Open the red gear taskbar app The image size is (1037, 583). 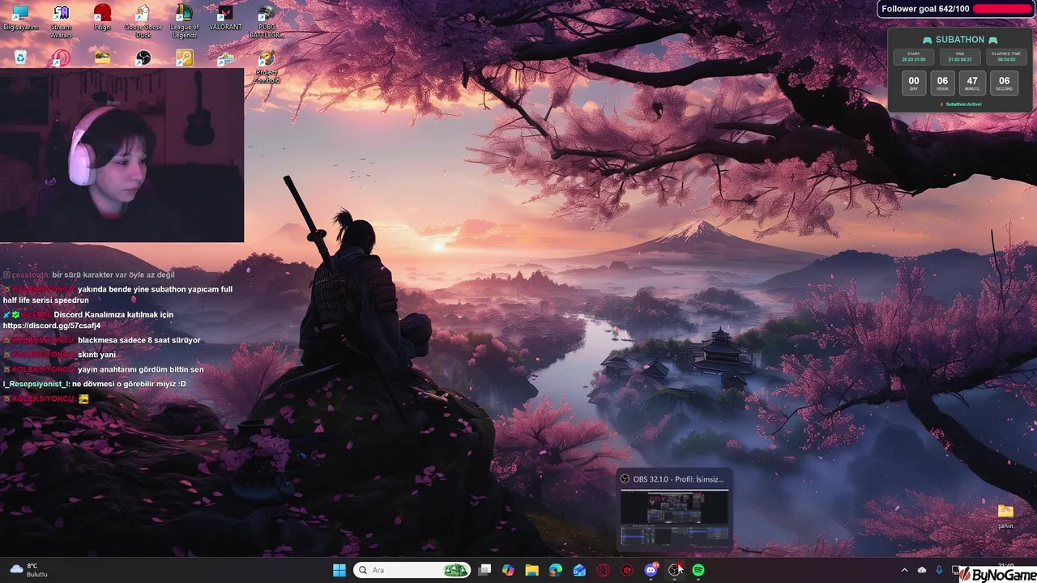coord(627,570)
